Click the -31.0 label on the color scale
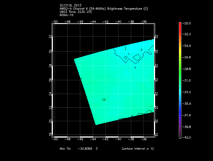 pyautogui.click(x=187, y=80)
